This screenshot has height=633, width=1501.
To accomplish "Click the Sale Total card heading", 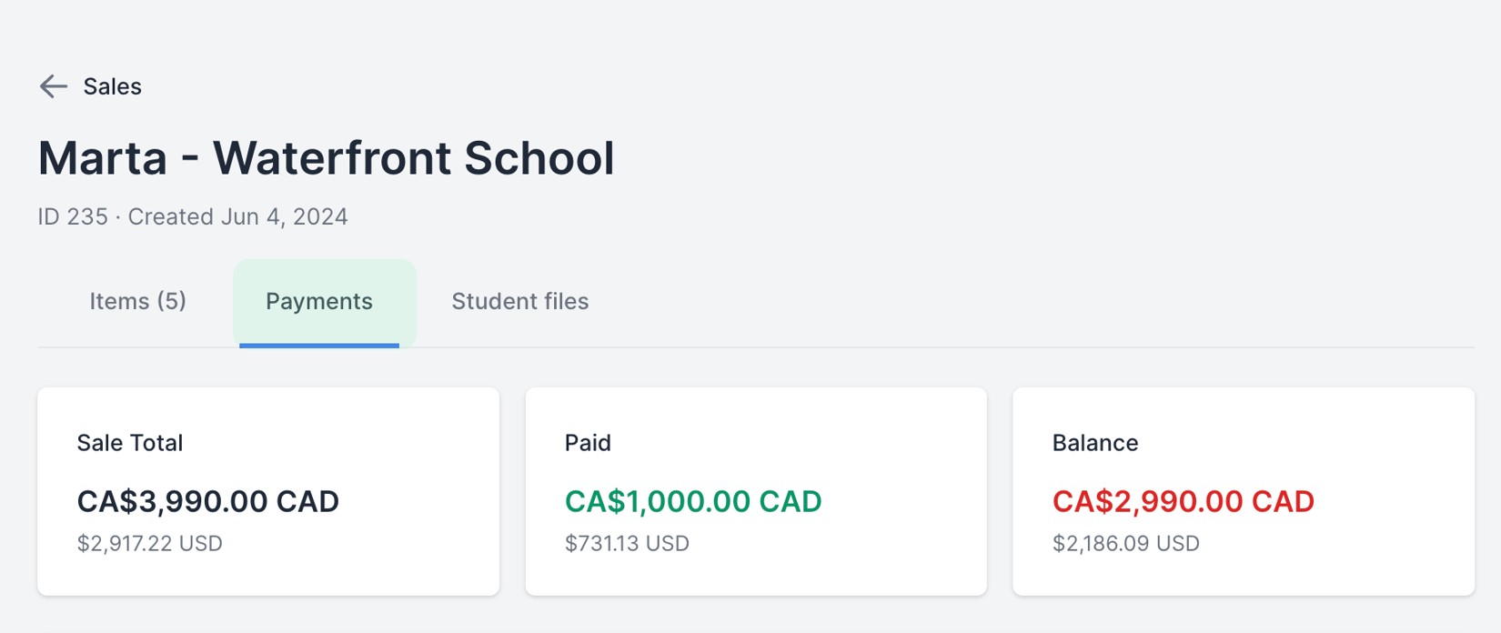I will pyautogui.click(x=130, y=443).
